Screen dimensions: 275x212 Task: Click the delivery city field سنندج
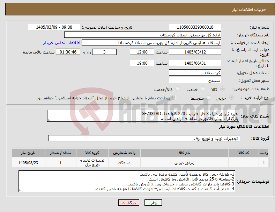(195, 80)
